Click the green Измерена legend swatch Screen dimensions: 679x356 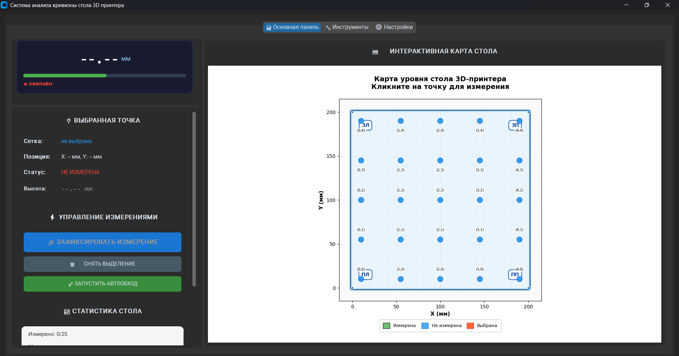[x=387, y=326]
